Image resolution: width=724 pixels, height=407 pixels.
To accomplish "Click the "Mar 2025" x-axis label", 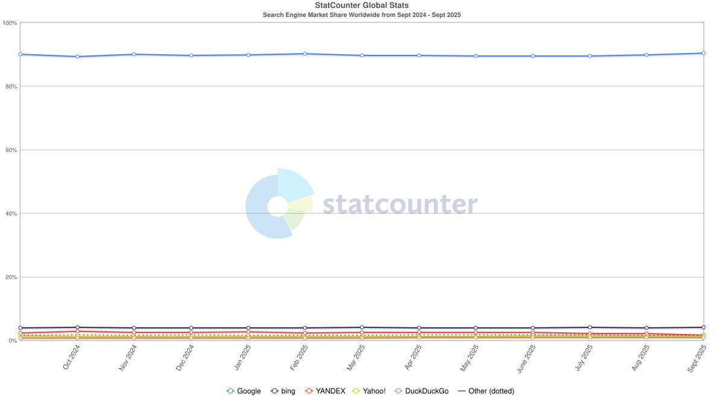I will click(x=356, y=357).
